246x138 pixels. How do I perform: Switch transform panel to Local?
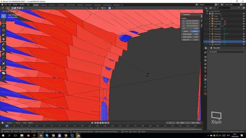195,31
